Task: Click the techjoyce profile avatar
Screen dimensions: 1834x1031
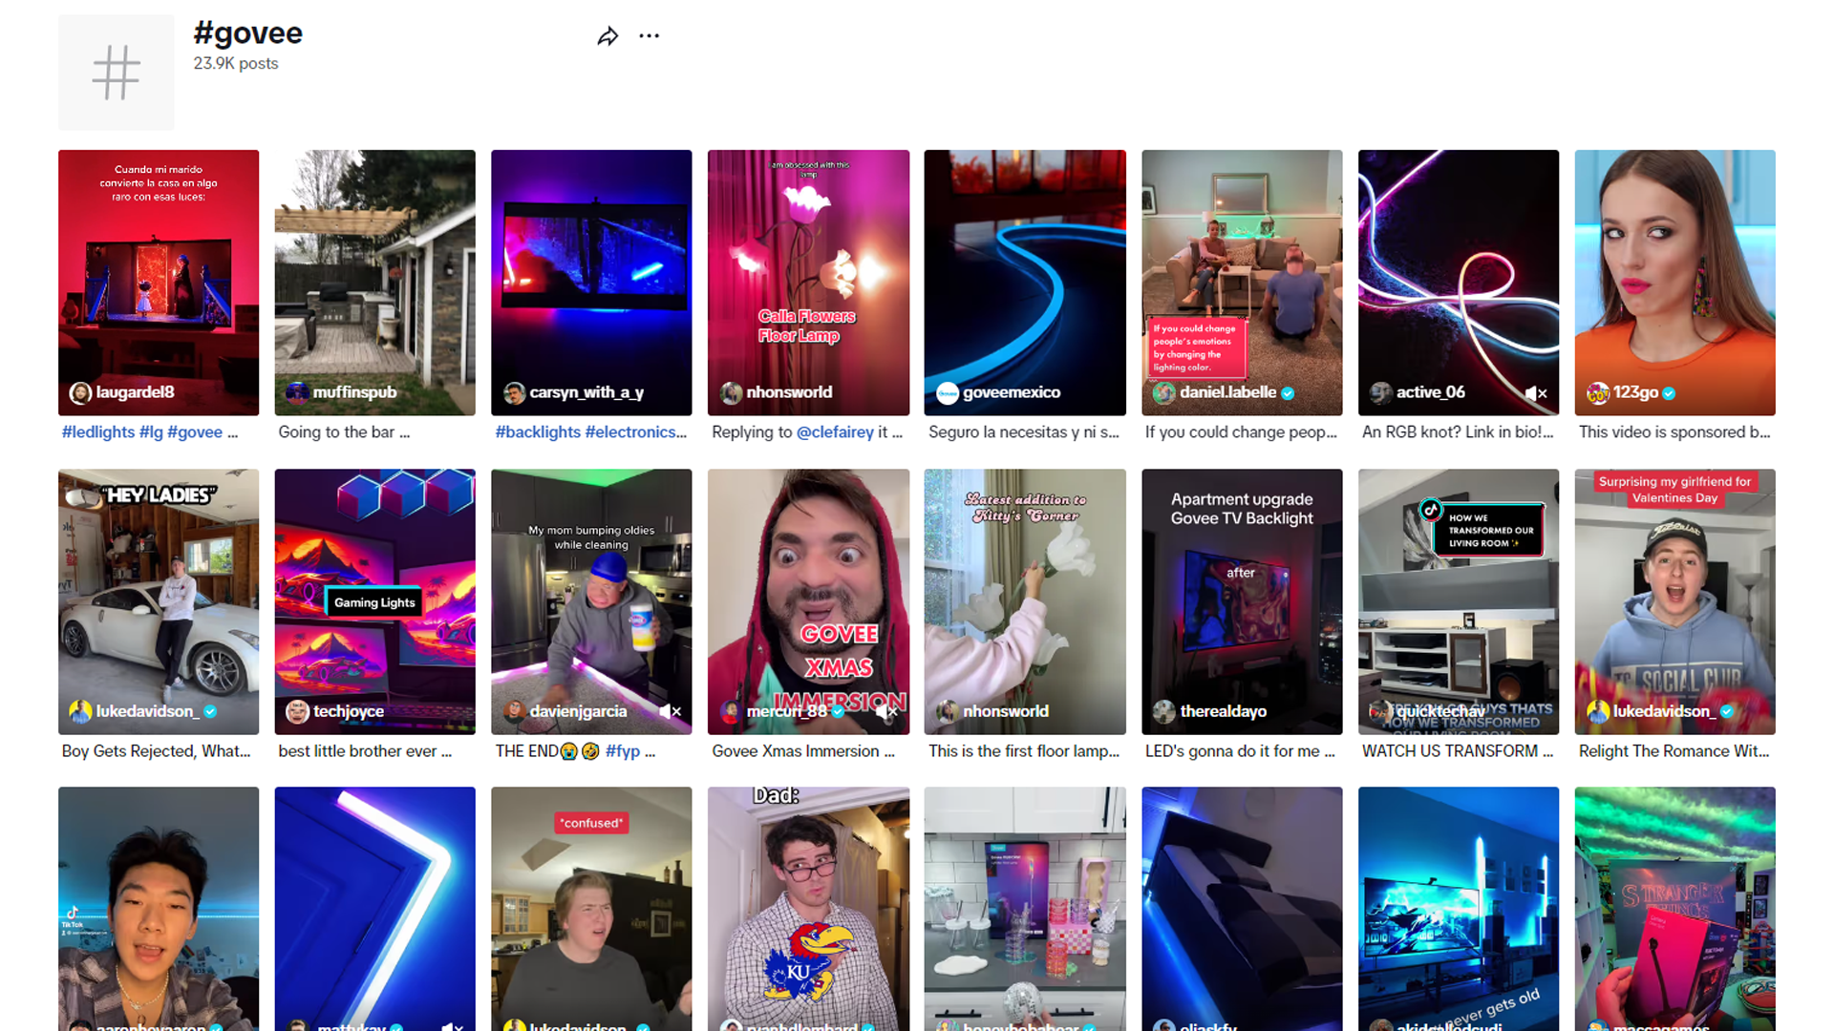Action: tap(297, 711)
